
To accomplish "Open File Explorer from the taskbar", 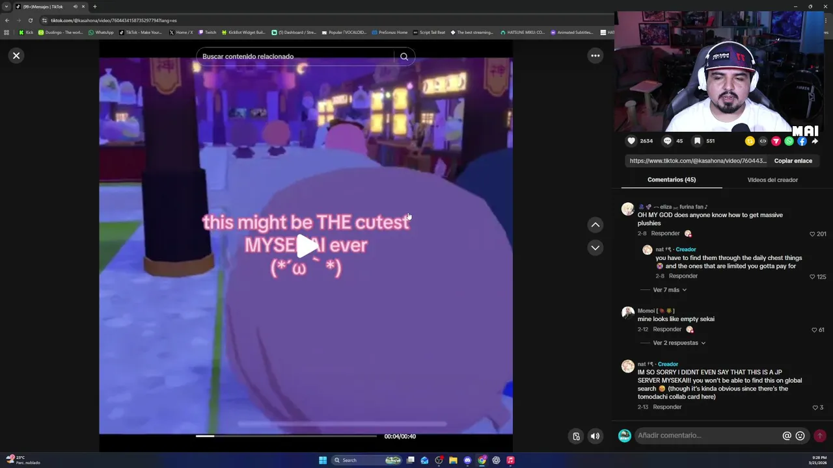I will tap(453, 460).
